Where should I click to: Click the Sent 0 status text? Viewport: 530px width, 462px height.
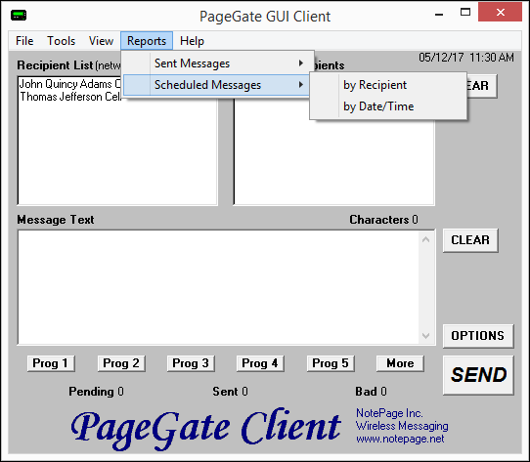pos(230,392)
